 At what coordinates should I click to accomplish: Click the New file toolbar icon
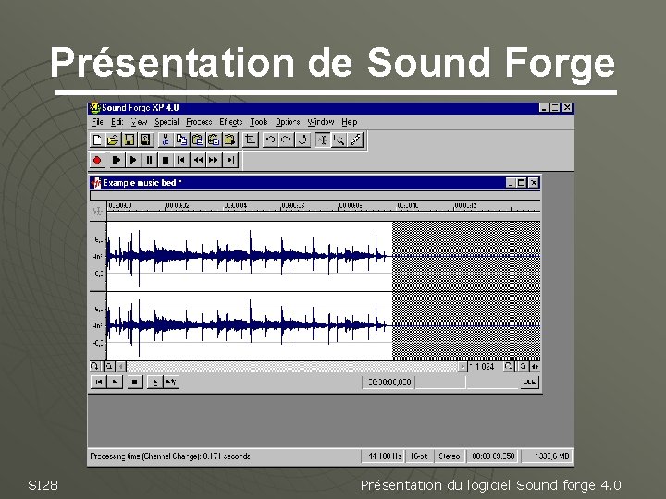(97, 140)
